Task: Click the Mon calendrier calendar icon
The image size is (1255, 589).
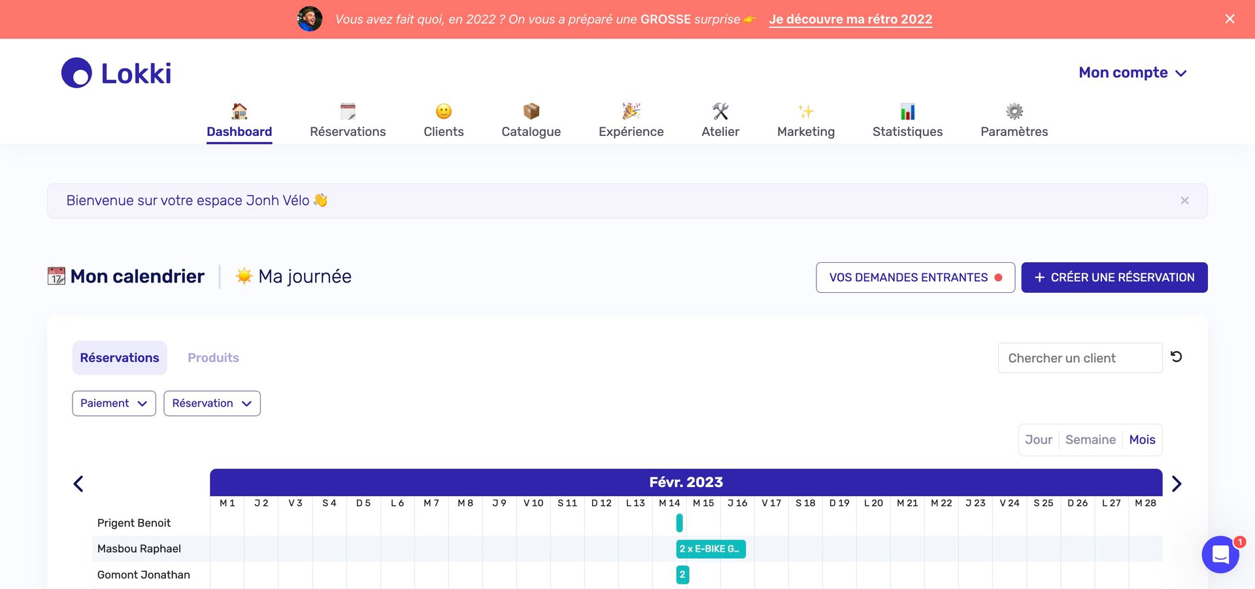Action: (56, 276)
